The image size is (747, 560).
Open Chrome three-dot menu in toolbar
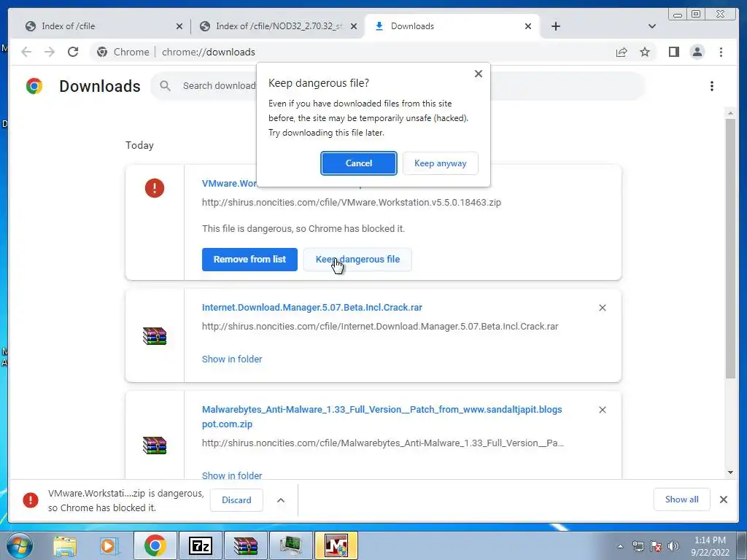point(721,52)
